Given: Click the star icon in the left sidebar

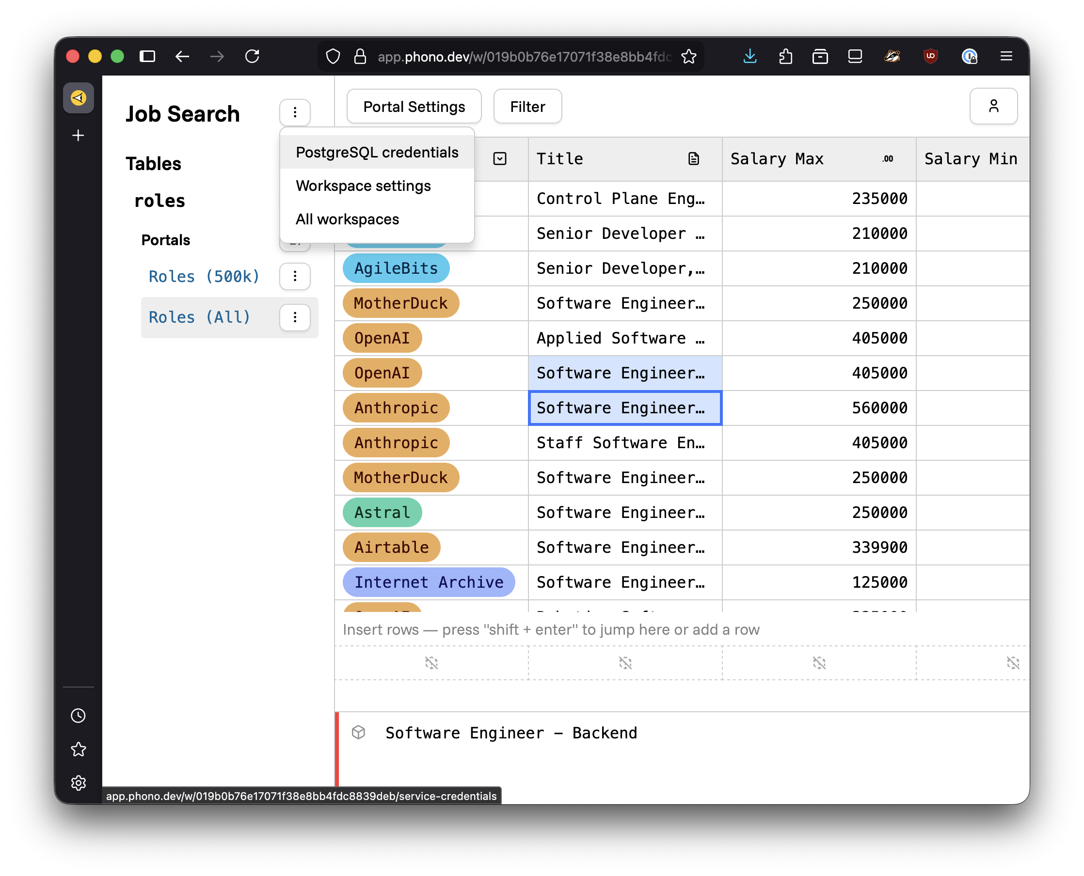Looking at the screenshot, I should pyautogui.click(x=78, y=750).
